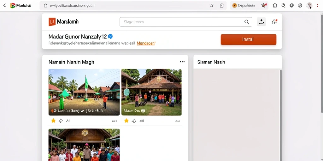Open the account user icon in site header
Screen dimensions: 323x161
tap(261, 22)
